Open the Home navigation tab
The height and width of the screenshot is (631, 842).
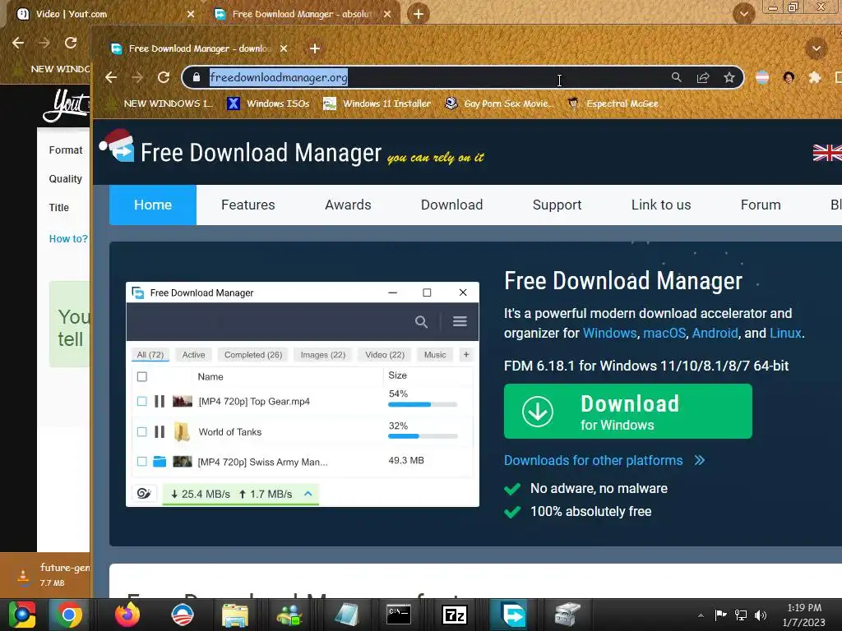coord(153,205)
